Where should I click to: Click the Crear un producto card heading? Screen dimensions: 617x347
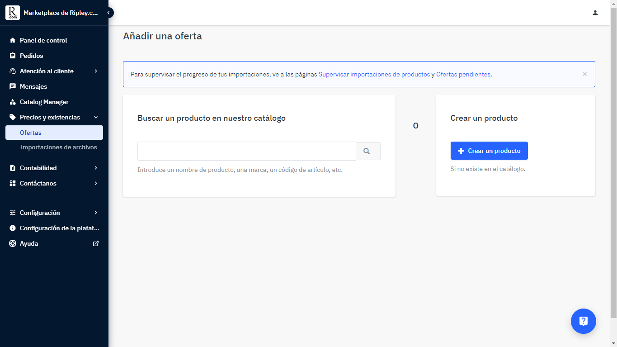click(x=484, y=118)
